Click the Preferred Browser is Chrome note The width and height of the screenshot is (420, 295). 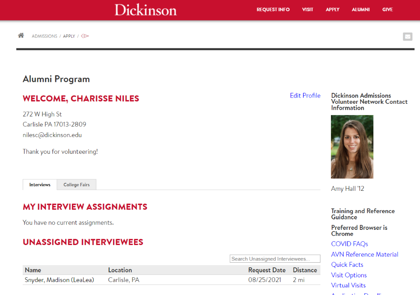click(x=359, y=230)
